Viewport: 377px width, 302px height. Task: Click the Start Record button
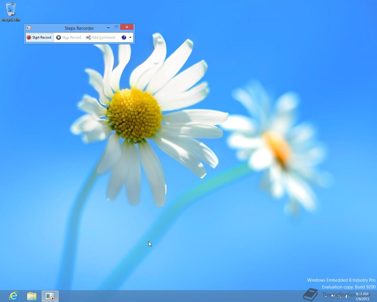tap(39, 37)
